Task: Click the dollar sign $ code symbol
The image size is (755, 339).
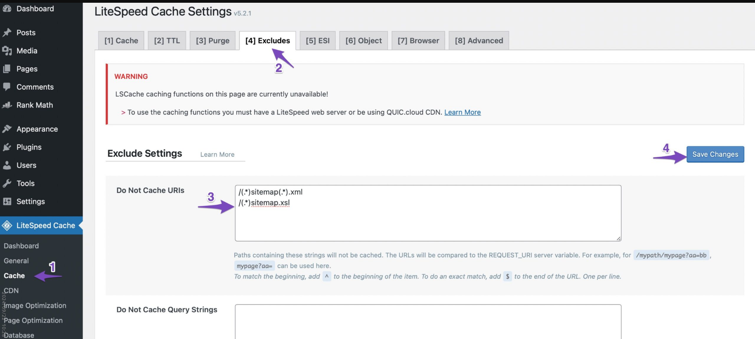Action: click(508, 276)
